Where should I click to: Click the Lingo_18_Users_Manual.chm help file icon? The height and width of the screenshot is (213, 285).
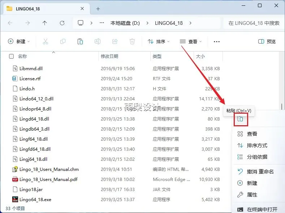click(15, 169)
